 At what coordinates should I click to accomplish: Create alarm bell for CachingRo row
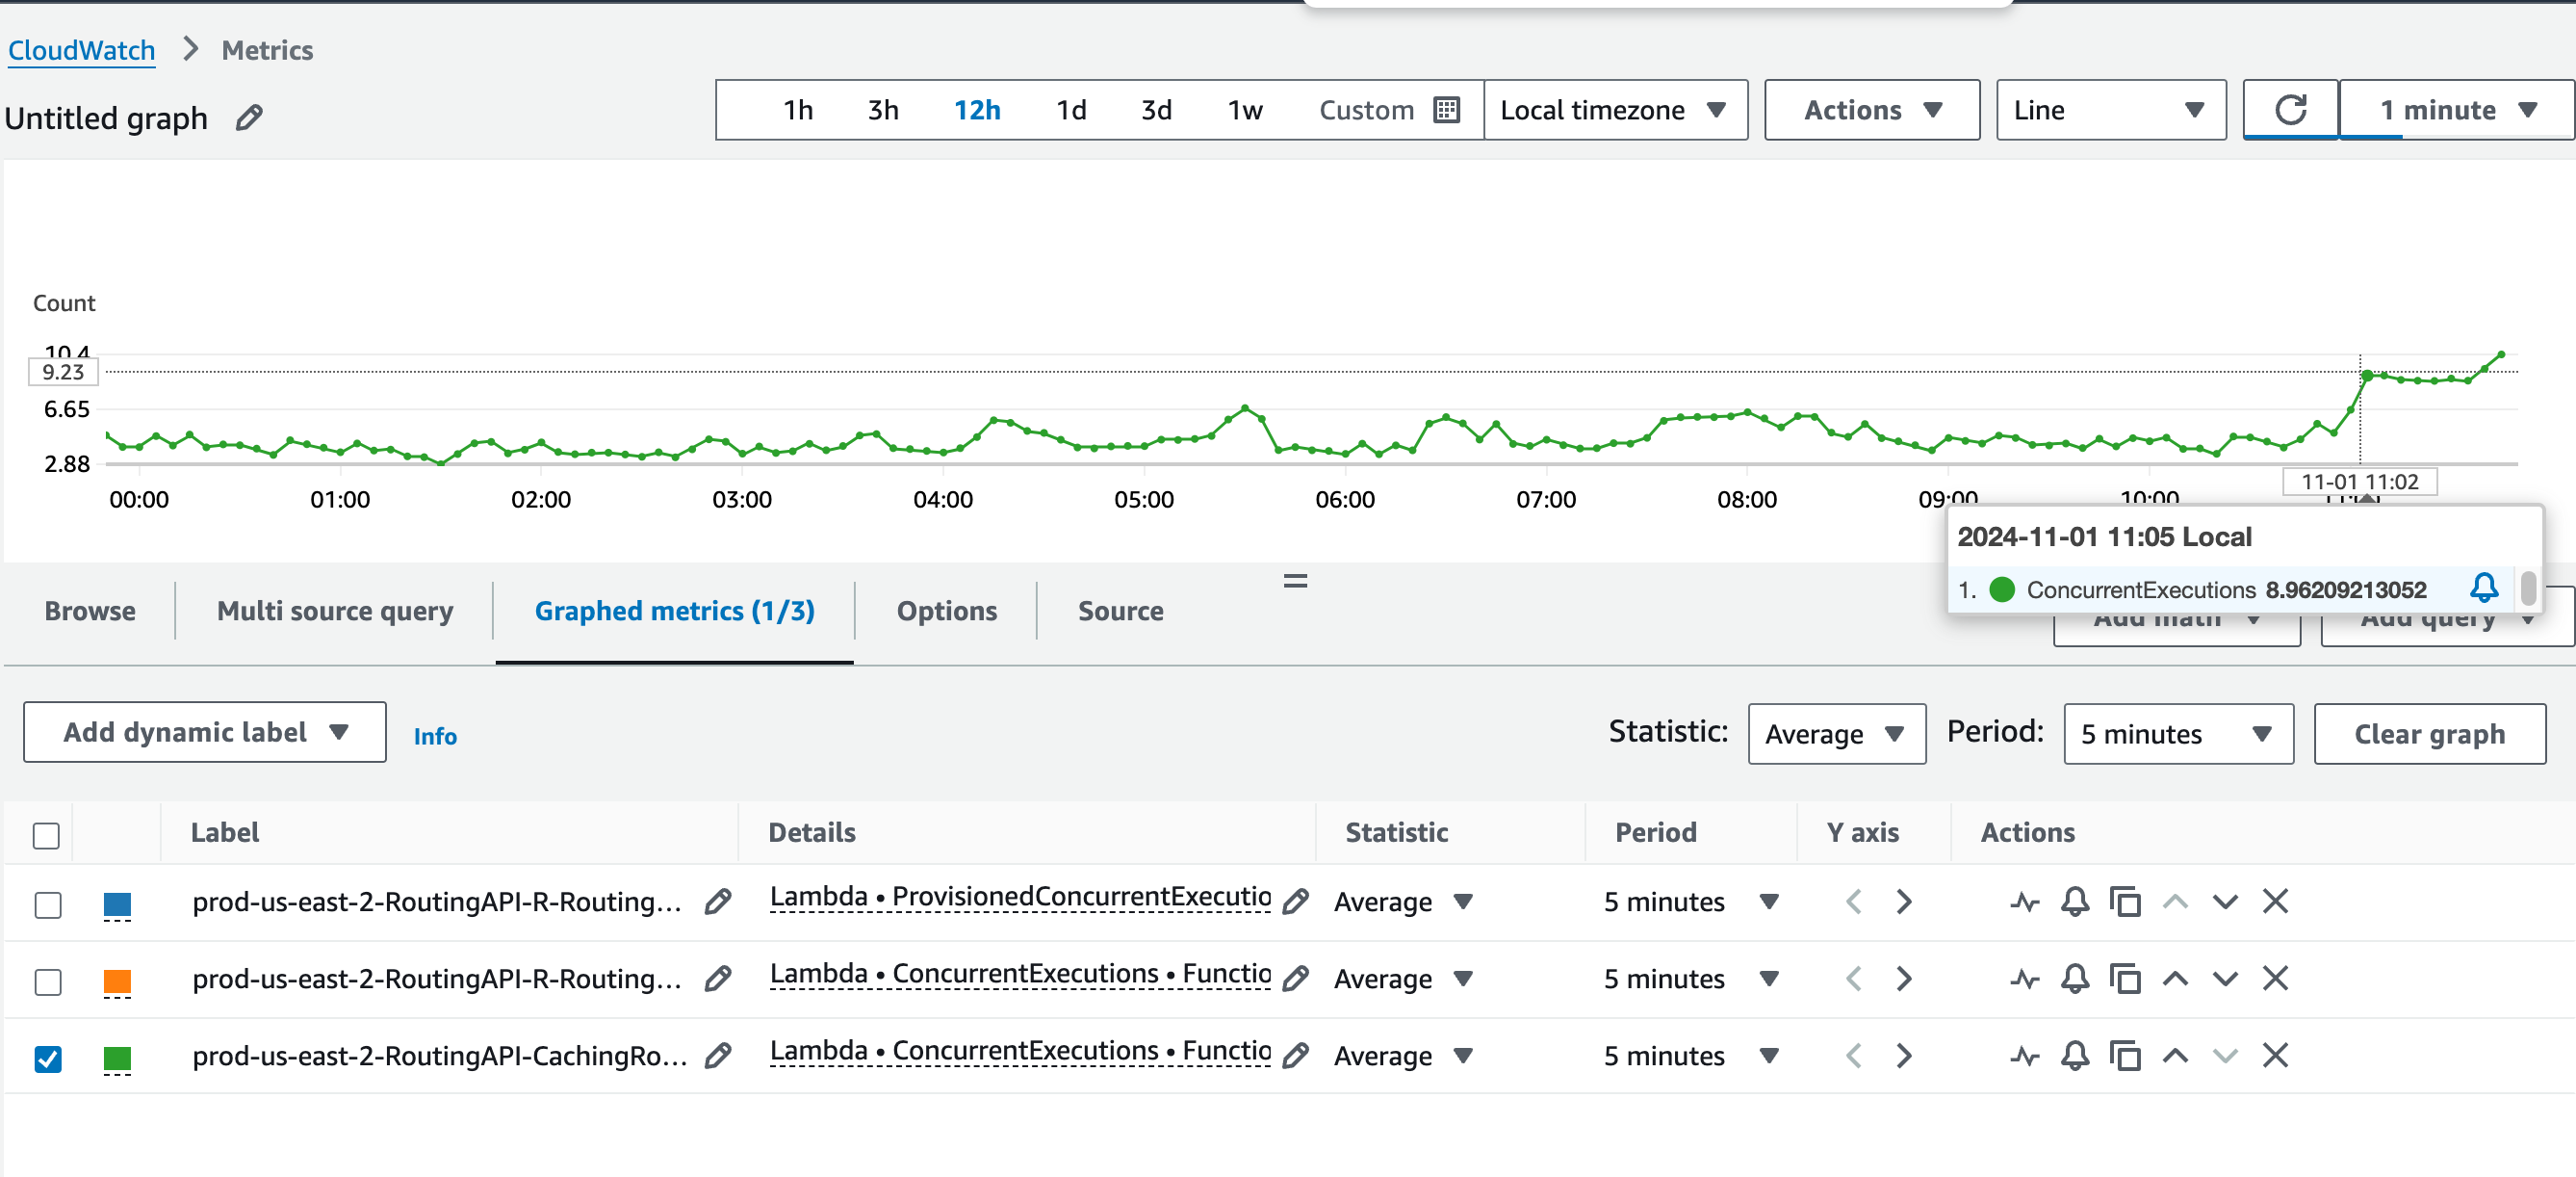(x=2075, y=1056)
